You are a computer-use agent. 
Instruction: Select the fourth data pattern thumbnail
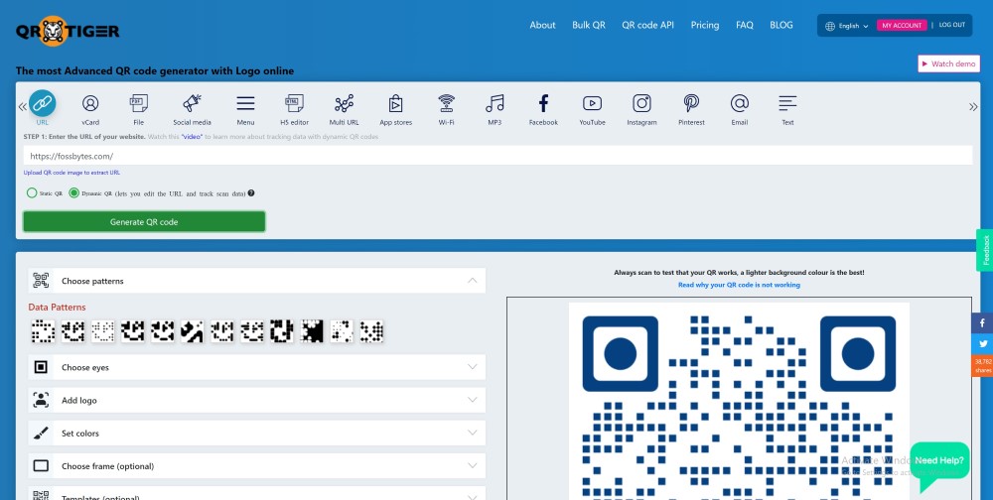point(133,331)
